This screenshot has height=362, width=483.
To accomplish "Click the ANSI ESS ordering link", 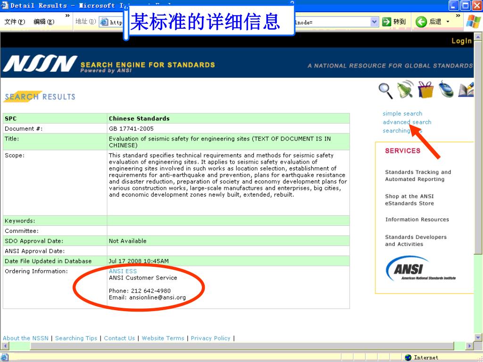I will [x=123, y=271].
